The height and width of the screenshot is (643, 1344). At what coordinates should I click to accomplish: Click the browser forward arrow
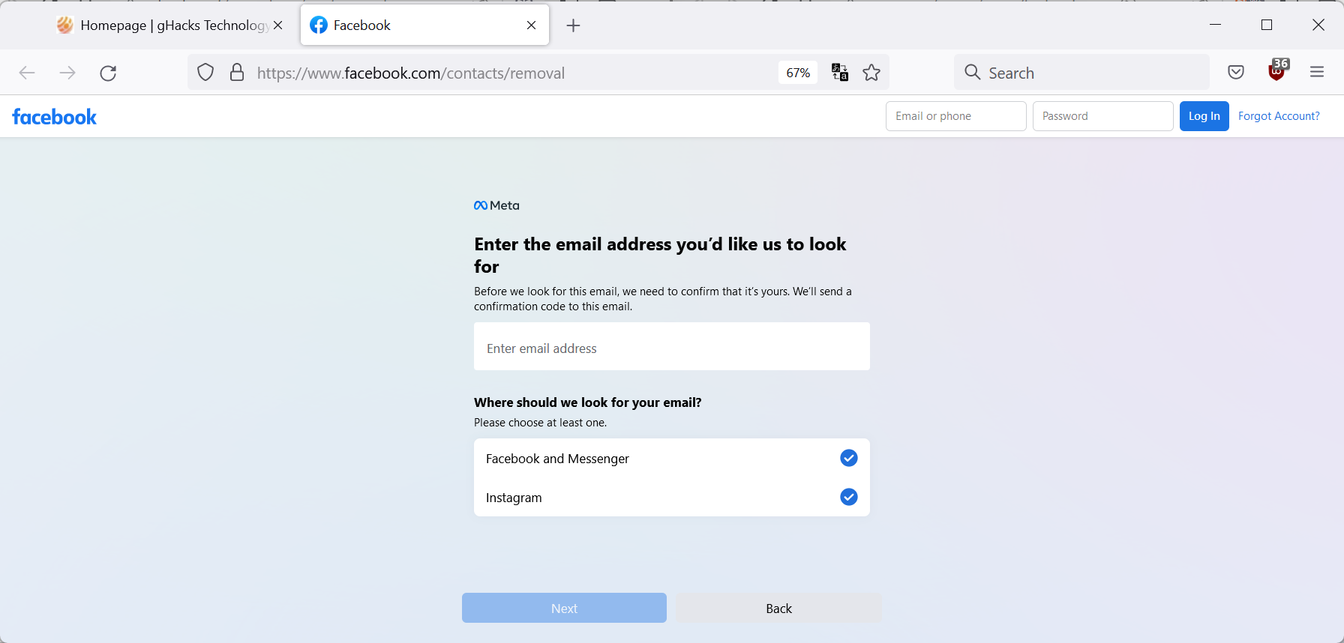(67, 73)
